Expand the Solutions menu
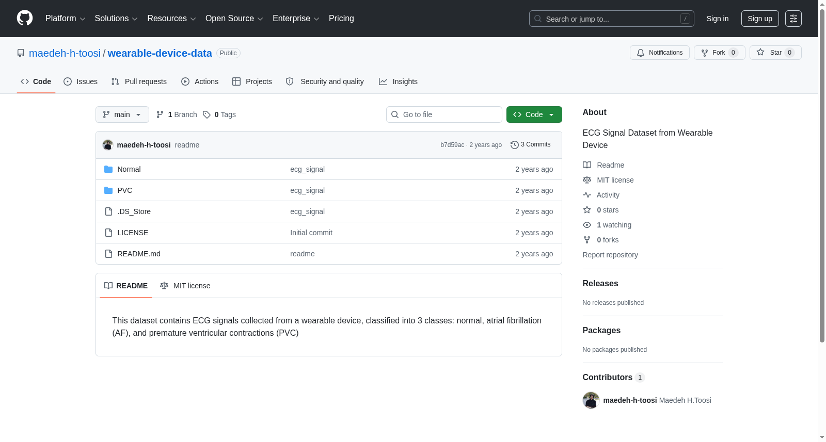This screenshot has width=826, height=442. 116,19
